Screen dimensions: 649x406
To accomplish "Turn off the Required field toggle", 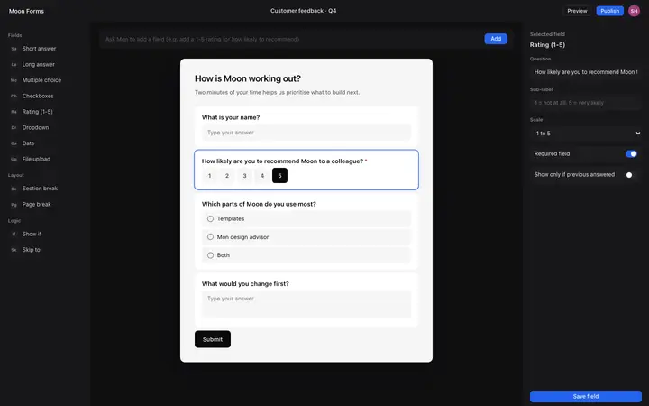I will pyautogui.click(x=631, y=153).
